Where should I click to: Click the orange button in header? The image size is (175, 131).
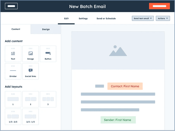click(159, 6)
